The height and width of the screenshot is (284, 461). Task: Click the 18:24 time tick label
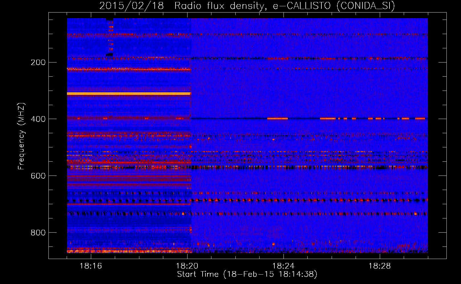click(283, 266)
